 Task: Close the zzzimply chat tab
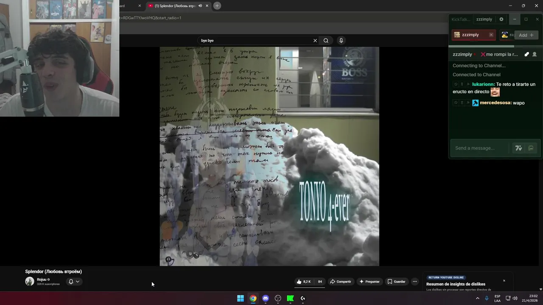coord(491,35)
